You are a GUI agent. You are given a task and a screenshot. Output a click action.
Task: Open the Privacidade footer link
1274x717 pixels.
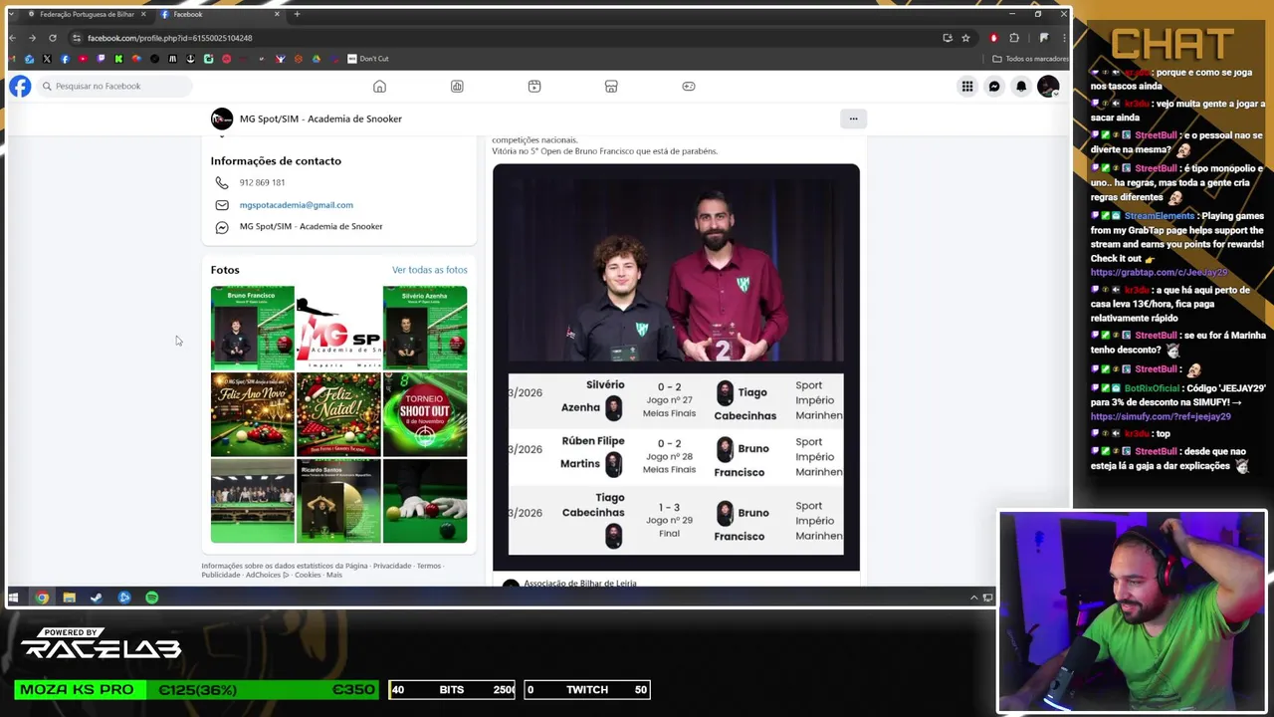pos(392,566)
